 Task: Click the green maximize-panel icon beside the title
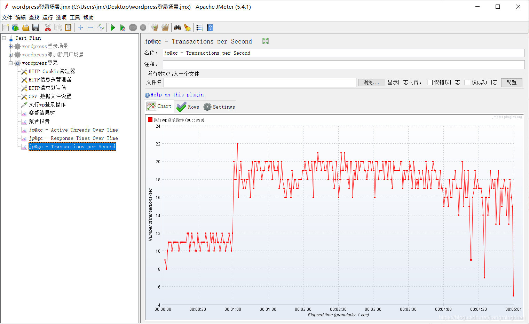pos(266,41)
